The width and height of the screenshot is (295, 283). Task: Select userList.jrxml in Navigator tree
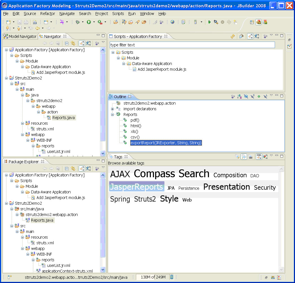pyautogui.click(x=58, y=152)
